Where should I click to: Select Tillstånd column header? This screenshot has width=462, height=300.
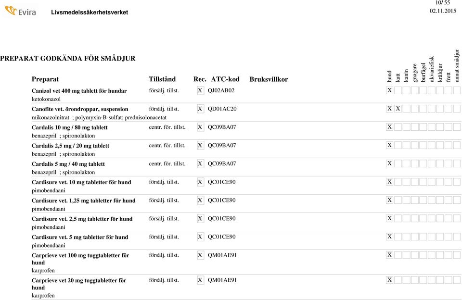[x=162, y=79]
